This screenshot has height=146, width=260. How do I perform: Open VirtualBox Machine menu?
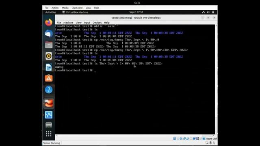pos(68,23)
